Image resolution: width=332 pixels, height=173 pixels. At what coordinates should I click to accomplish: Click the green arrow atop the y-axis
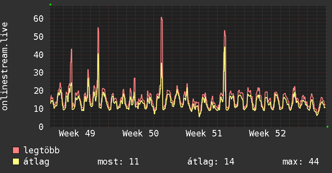pyautogui.click(x=50, y=4)
